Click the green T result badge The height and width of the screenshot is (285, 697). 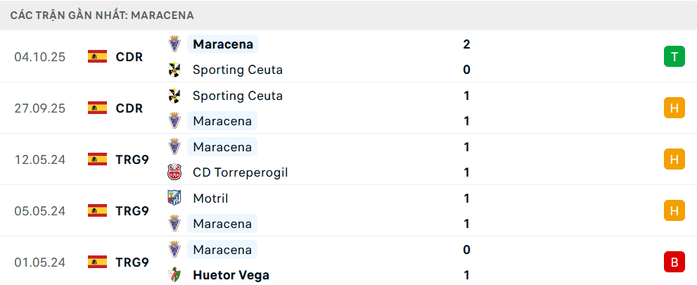pyautogui.click(x=674, y=56)
